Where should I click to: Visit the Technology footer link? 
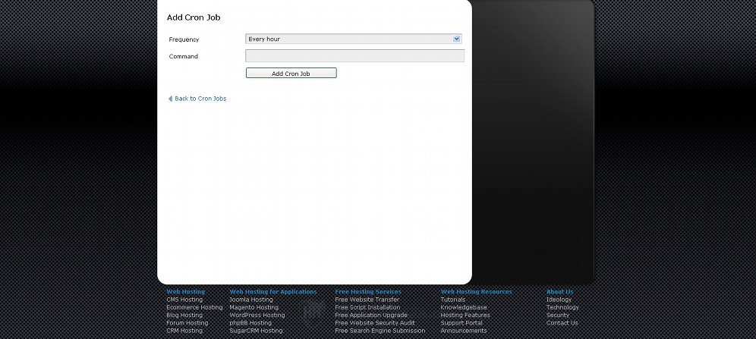tap(562, 307)
